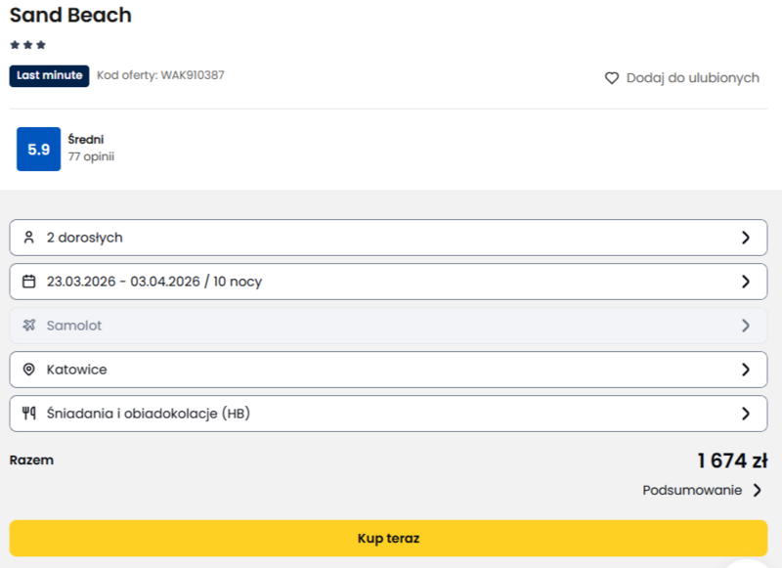Screen dimensions: 782x568
Task: Click the heart icon for favorites
Action: pos(612,78)
